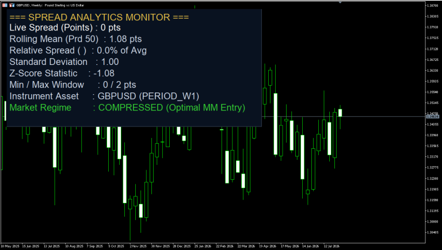Viewport: 442px width, 250px height.
Task: Click the 'SPREAD ANALYTICS MONITOR' header text
Action: tap(99, 17)
